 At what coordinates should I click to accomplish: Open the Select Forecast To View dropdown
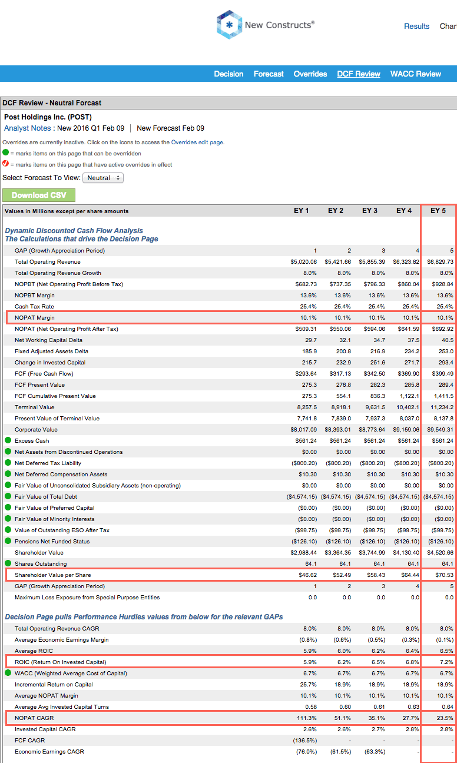point(103,178)
